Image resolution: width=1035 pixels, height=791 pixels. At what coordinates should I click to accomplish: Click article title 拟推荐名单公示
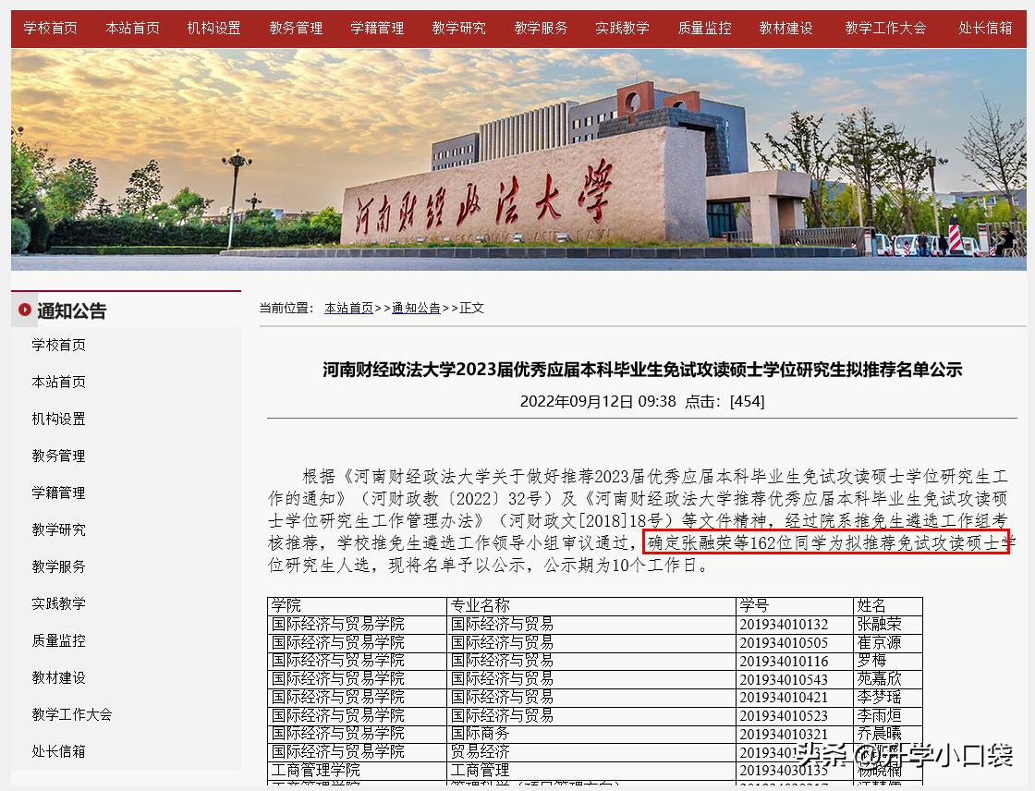641,369
